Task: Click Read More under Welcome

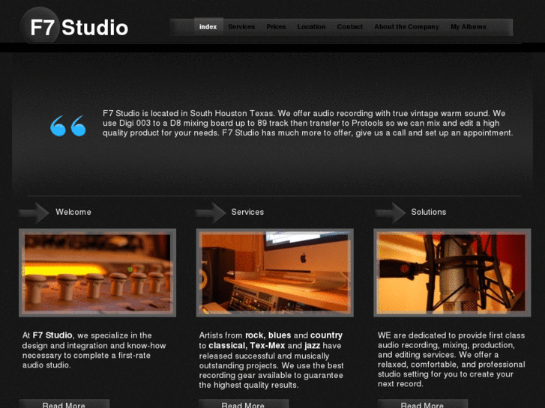Action: (x=64, y=404)
